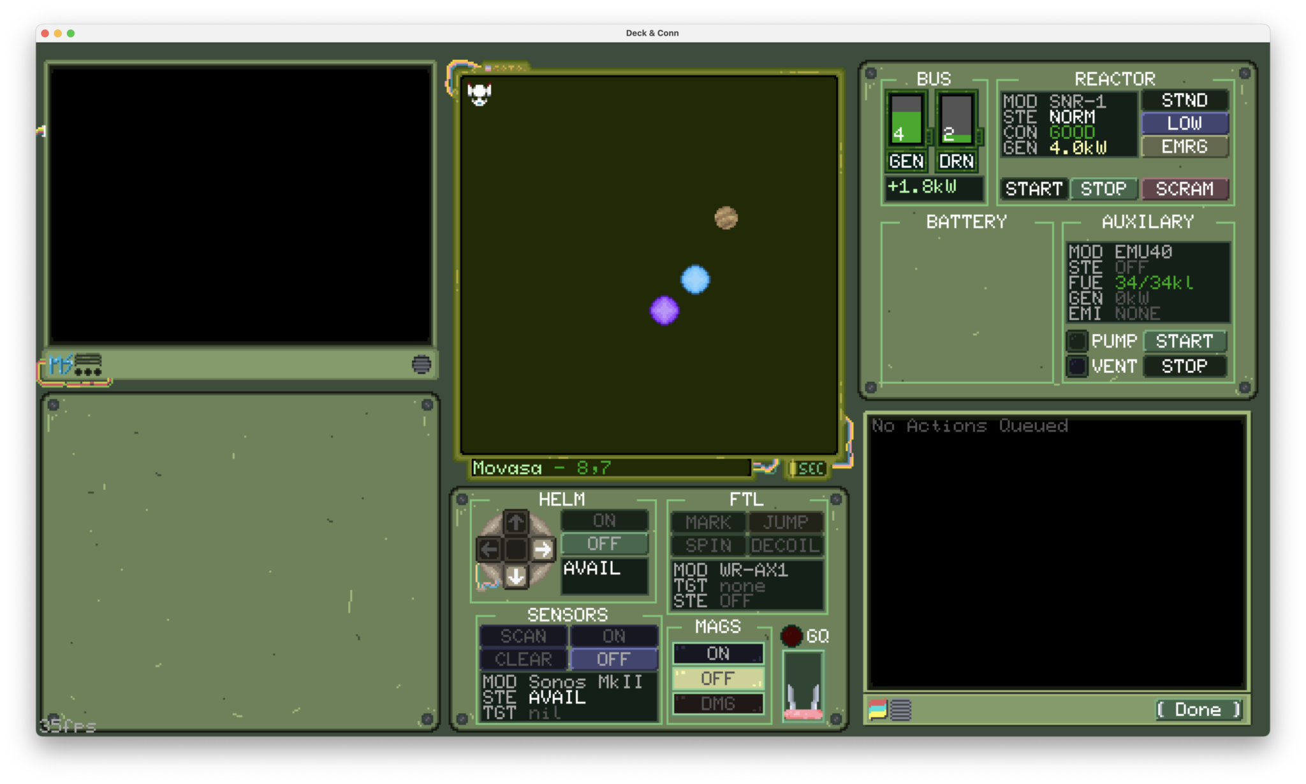Toggle the auxiliary VENT indicator
The height and width of the screenshot is (784, 1306).
coord(1076,367)
